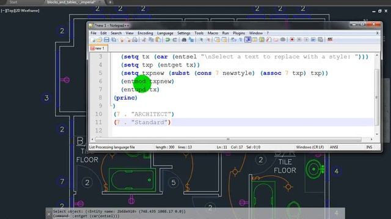Click the Playback macro icon

click(306, 40)
